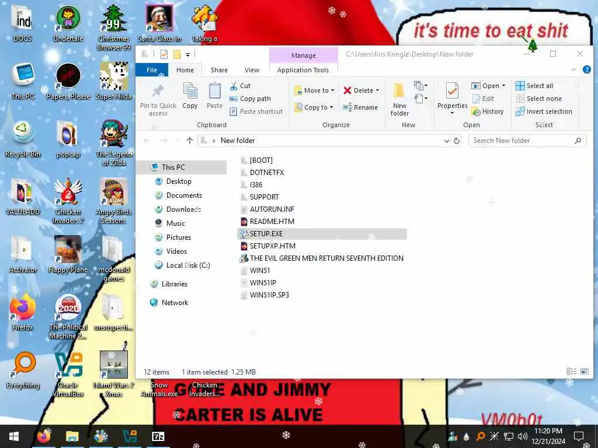The width and height of the screenshot is (598, 448).
Task: Select the AUTORUN.INF file
Action: [272, 209]
